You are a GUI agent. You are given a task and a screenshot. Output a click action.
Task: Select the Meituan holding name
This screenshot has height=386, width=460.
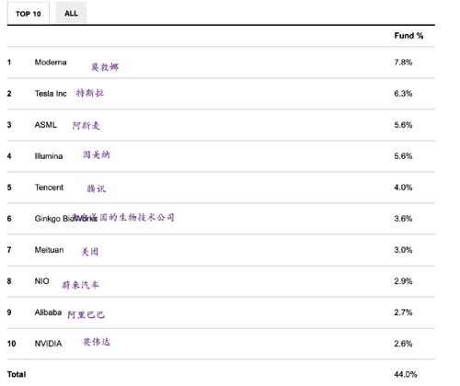tap(49, 250)
